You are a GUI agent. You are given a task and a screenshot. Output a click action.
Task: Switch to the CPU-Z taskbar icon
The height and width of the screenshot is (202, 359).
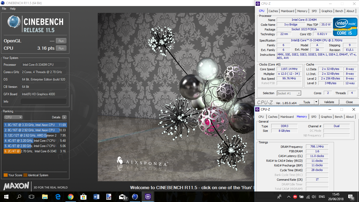148,196
